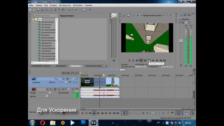Image resolution: width=224 pixels, height=126 pixels.
Task: Open the Касание automation mode dropdown
Action: click(73, 93)
